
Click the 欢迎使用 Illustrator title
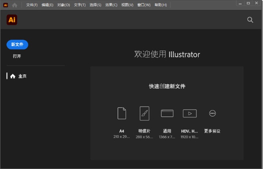[167, 54]
